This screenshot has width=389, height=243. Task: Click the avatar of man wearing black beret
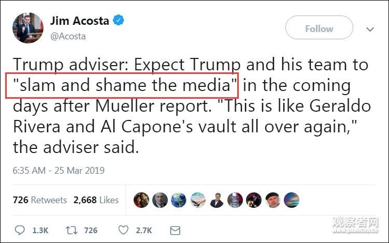pyautogui.click(x=272, y=200)
